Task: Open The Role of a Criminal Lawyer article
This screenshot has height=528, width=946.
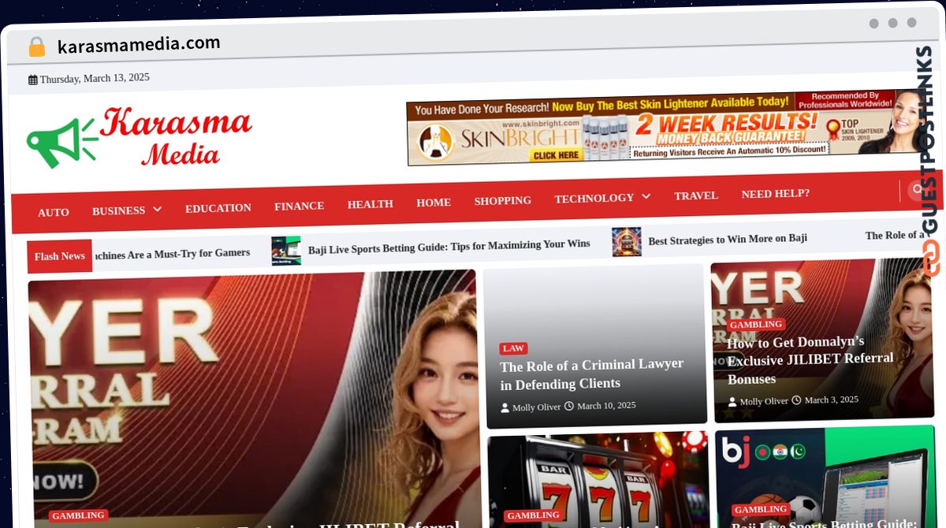Action: click(592, 374)
